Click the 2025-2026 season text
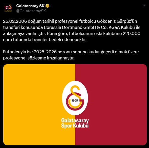The height and width of the screenshot is (148, 149). [45, 52]
